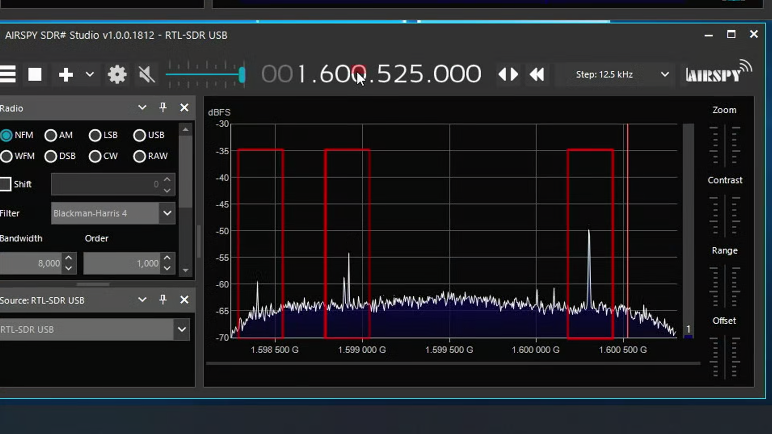Increase the Bandwidth value with up arrow
The height and width of the screenshot is (434, 772).
pyautogui.click(x=69, y=258)
